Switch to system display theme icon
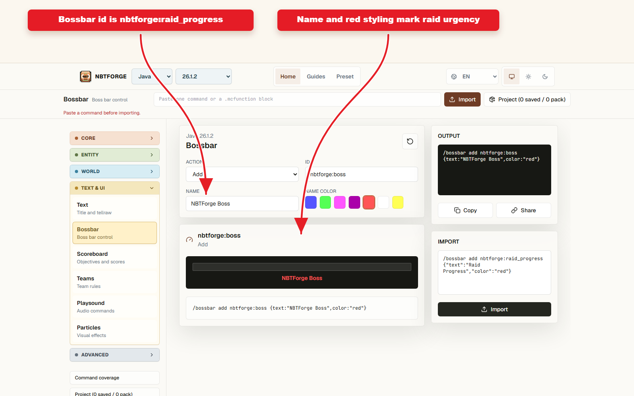The width and height of the screenshot is (634, 396). [512, 76]
